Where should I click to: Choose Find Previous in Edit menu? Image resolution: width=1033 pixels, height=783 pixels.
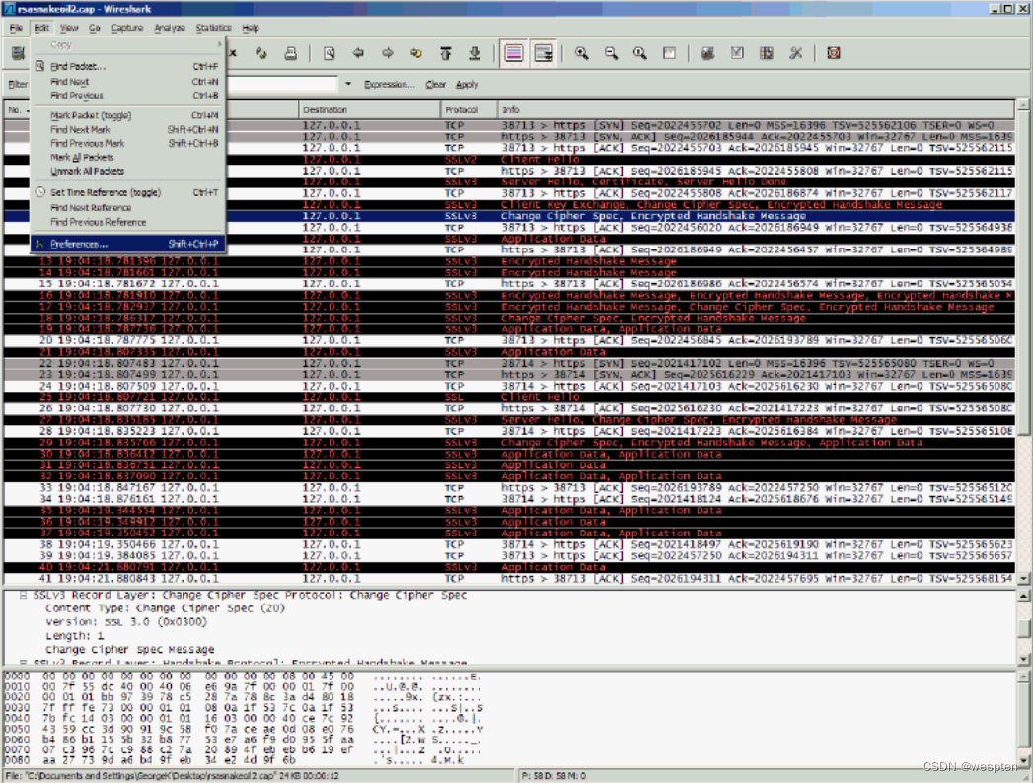pyautogui.click(x=128, y=96)
